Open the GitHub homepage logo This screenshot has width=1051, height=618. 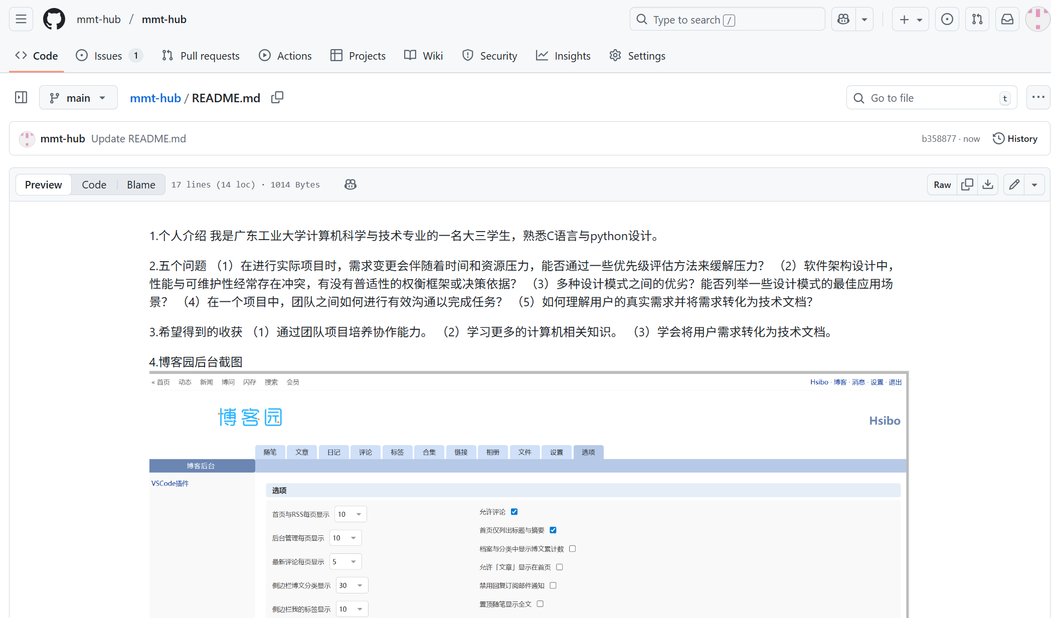click(x=54, y=20)
